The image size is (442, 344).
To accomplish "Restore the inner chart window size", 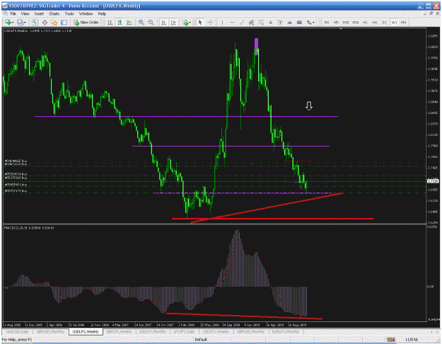I will [431, 13].
